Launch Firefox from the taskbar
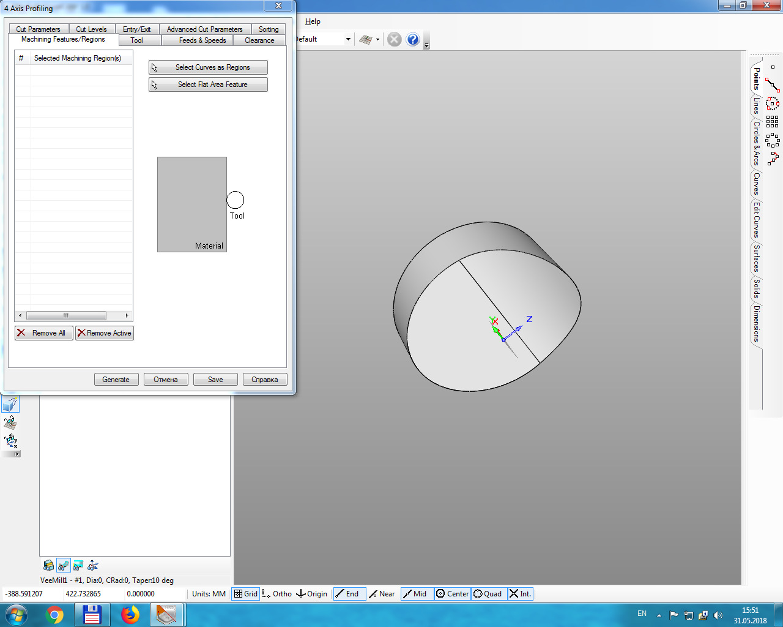783x627 pixels. click(130, 615)
